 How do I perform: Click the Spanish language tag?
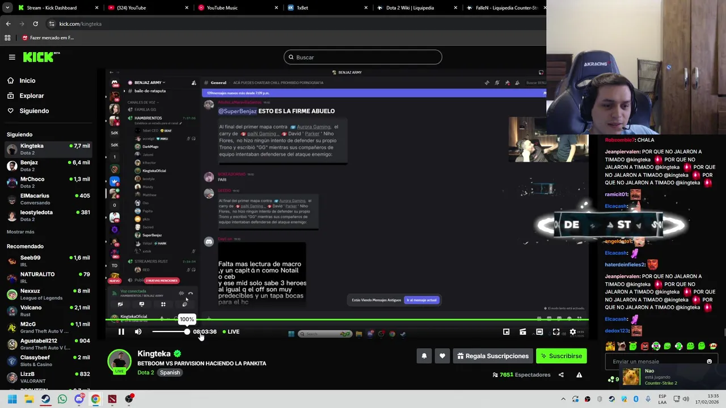pos(170,372)
